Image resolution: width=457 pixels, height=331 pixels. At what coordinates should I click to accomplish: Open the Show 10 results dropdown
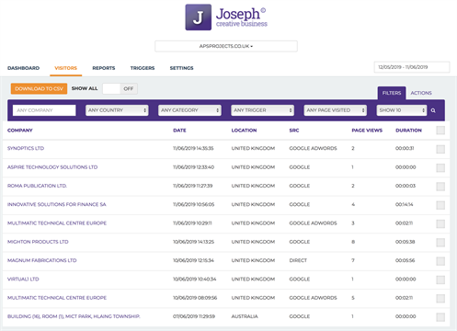tap(402, 110)
